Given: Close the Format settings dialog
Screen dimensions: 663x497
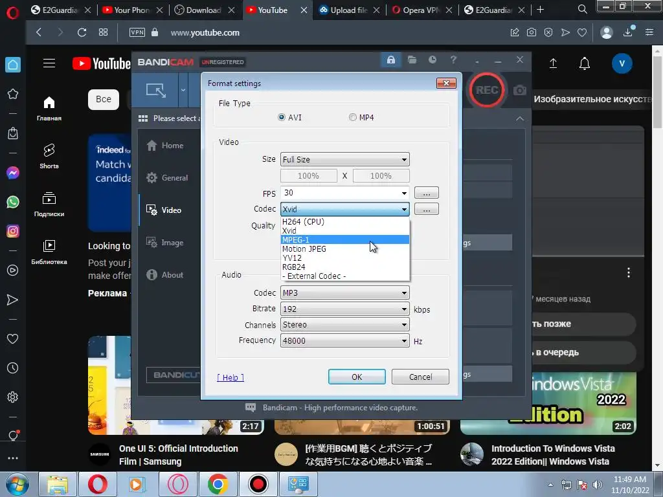Looking at the screenshot, I should coord(446,83).
